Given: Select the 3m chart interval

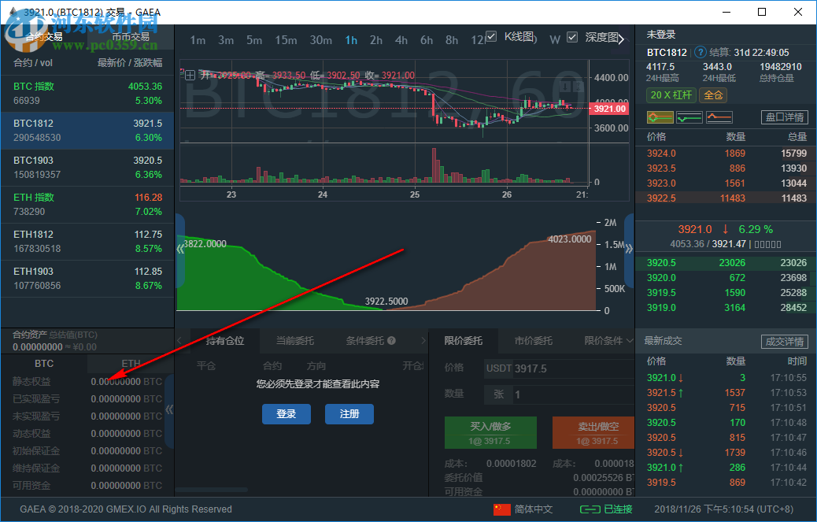Looking at the screenshot, I should pos(226,40).
